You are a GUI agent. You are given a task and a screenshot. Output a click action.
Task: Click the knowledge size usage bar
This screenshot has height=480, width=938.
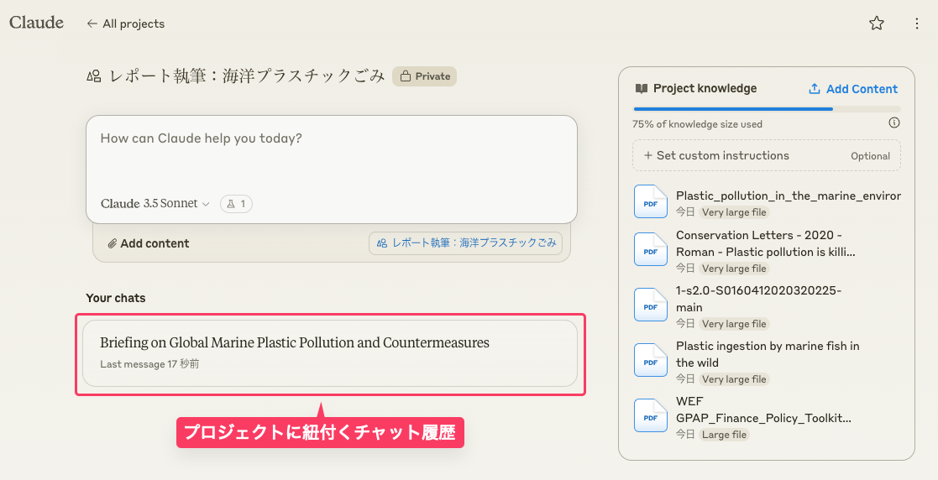766,109
